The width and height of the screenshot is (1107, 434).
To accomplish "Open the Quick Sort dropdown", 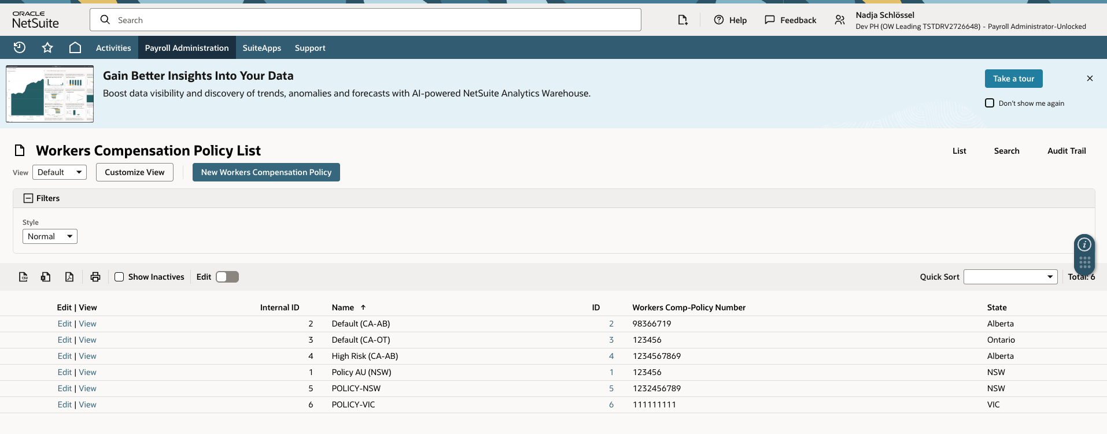I will point(1010,277).
